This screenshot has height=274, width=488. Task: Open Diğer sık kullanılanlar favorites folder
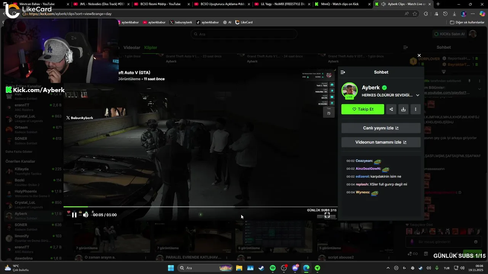[467, 22]
